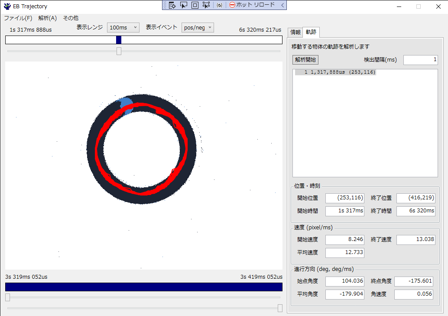Open the ファイル(F) menu
The image size is (448, 316).
point(18,18)
